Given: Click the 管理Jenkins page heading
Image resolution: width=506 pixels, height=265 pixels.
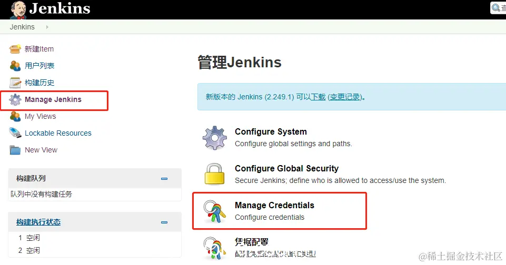Looking at the screenshot, I should (x=240, y=62).
